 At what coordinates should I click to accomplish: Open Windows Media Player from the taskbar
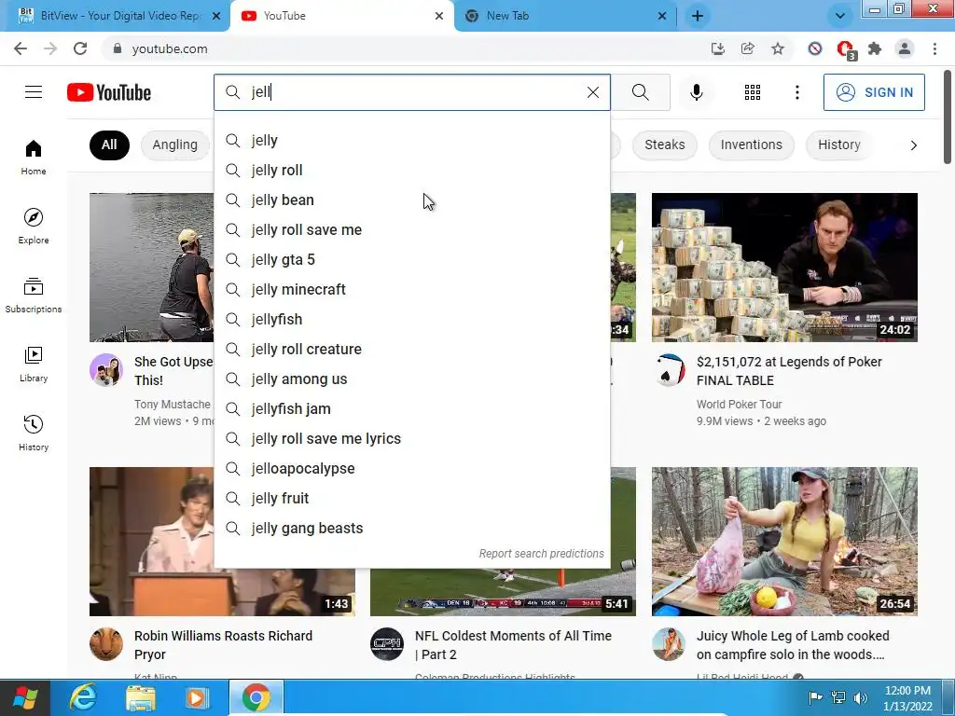pos(196,697)
